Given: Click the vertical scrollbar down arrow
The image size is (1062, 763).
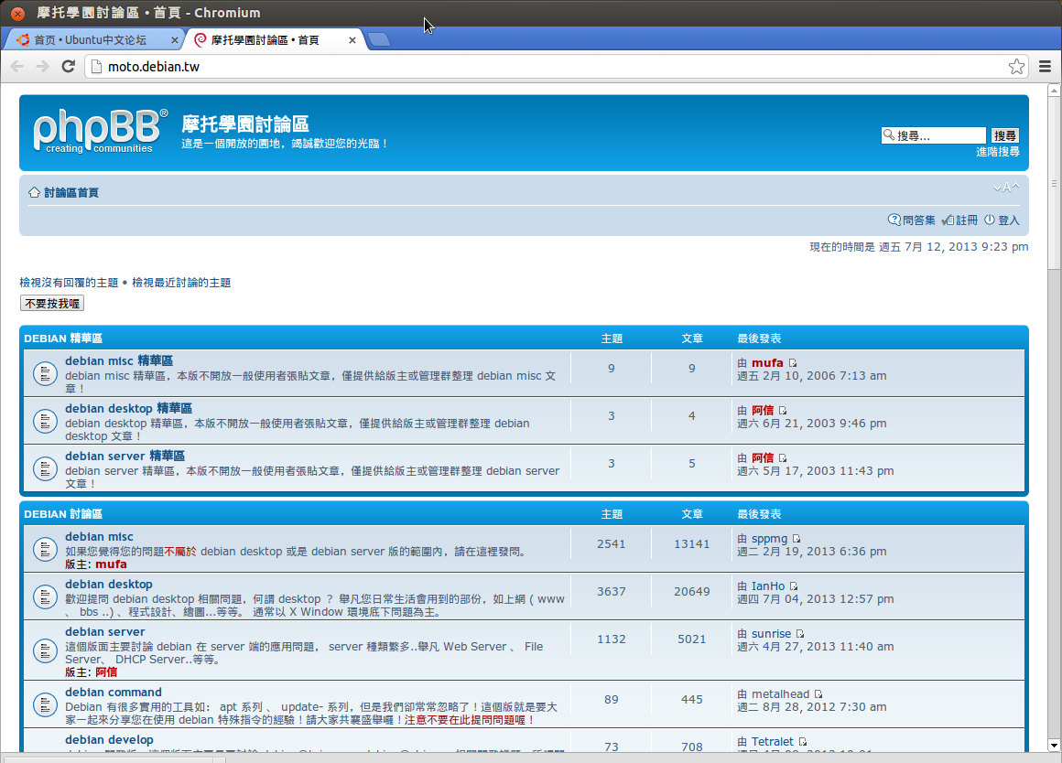Looking at the screenshot, I should pyautogui.click(x=1053, y=745).
